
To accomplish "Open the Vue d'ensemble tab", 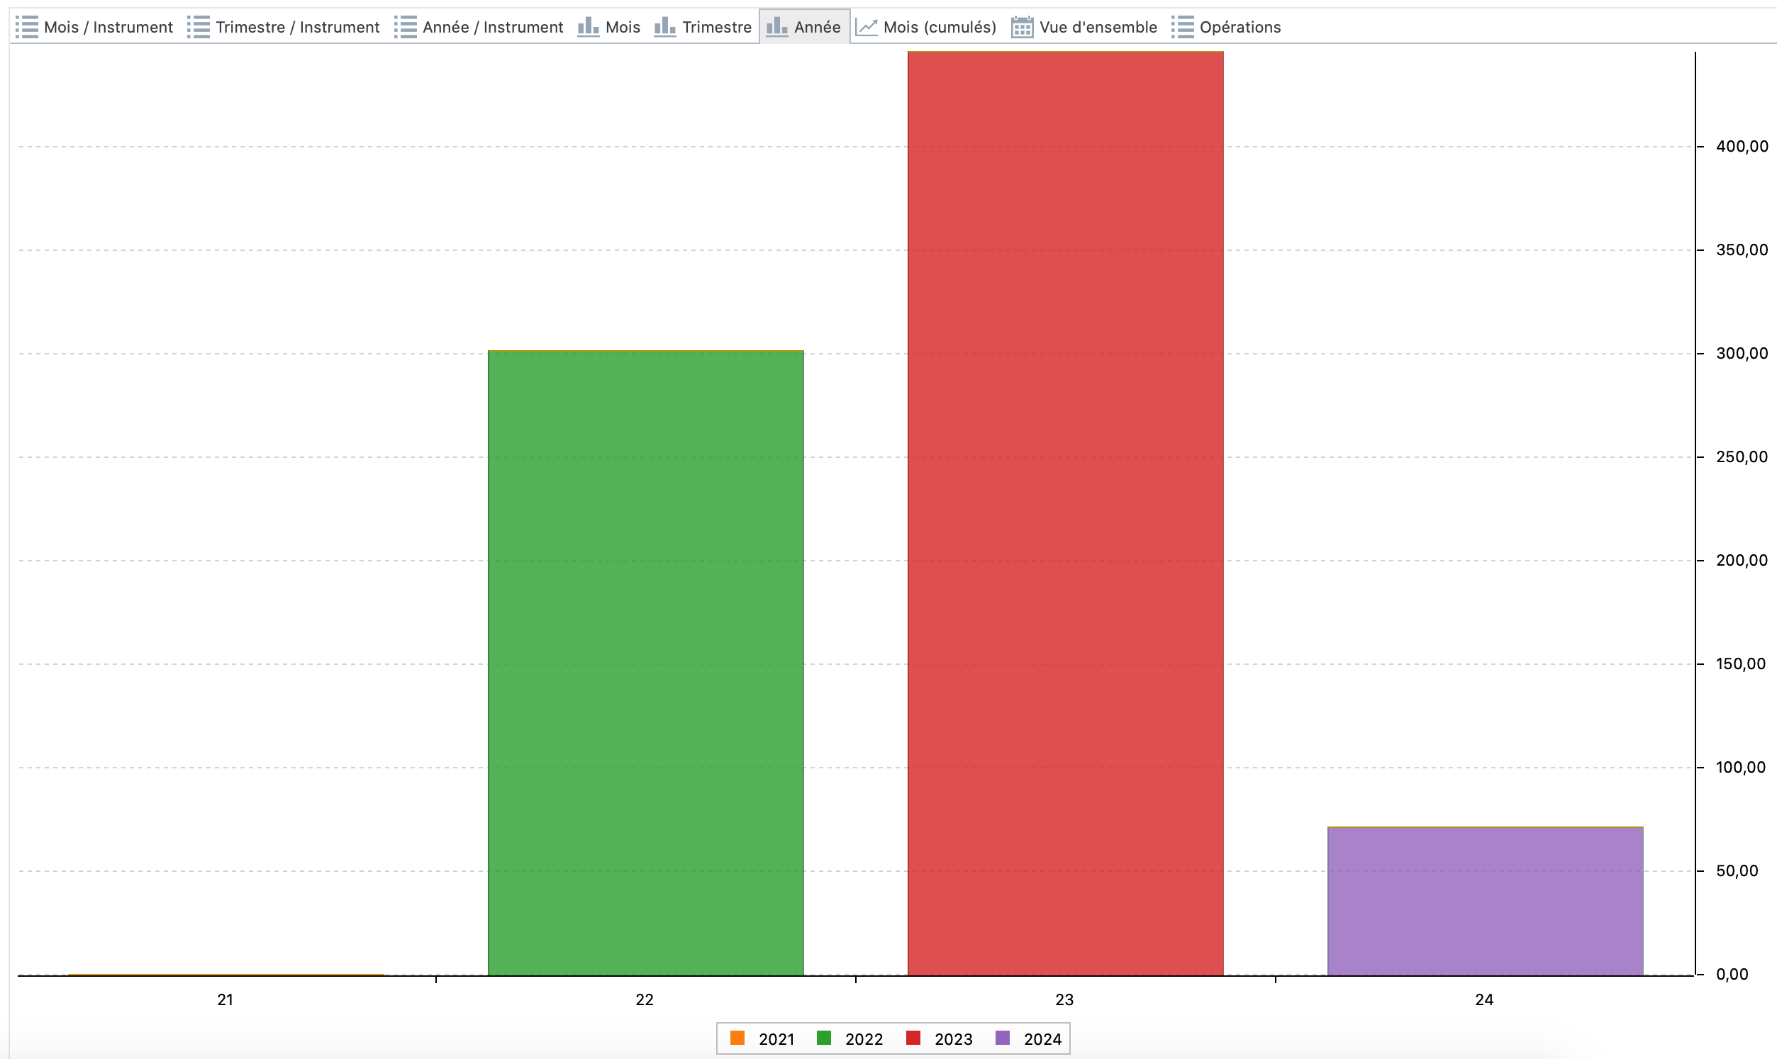I will pos(1098,27).
